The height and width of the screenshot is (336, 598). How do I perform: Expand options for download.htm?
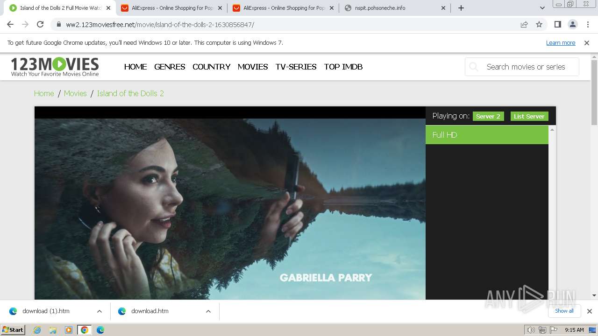[208, 311]
